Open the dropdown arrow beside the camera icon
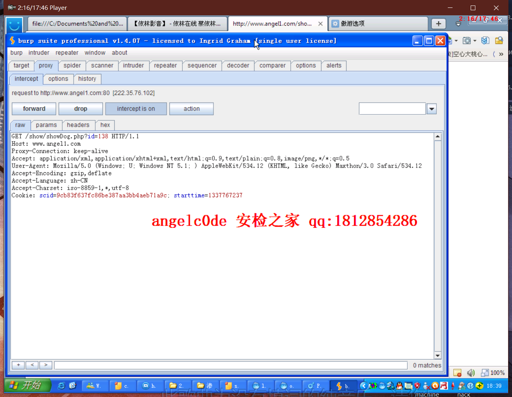 pyautogui.click(x=475, y=41)
